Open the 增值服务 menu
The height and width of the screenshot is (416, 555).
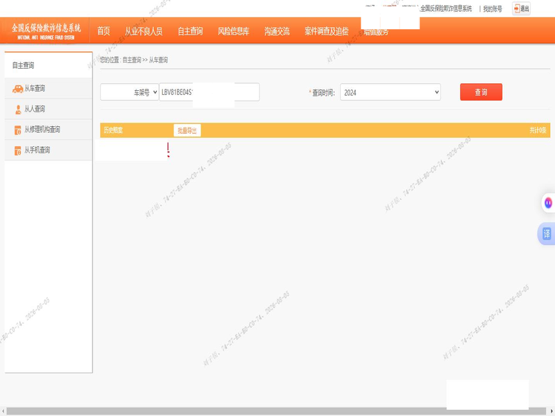(x=376, y=32)
